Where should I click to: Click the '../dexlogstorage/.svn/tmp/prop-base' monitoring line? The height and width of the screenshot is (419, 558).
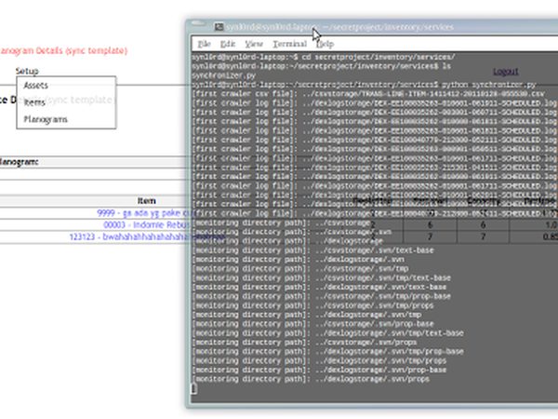(x=327, y=352)
